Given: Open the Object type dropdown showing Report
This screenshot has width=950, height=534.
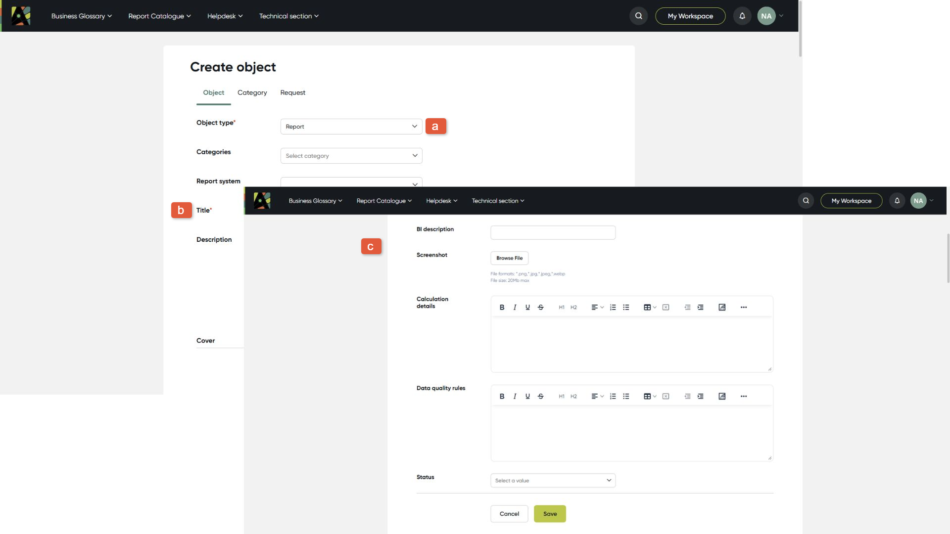Looking at the screenshot, I should [351, 127].
